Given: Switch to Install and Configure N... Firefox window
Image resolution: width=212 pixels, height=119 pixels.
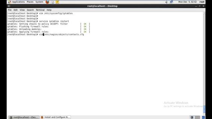Looking at the screenshot, I should tap(55, 117).
